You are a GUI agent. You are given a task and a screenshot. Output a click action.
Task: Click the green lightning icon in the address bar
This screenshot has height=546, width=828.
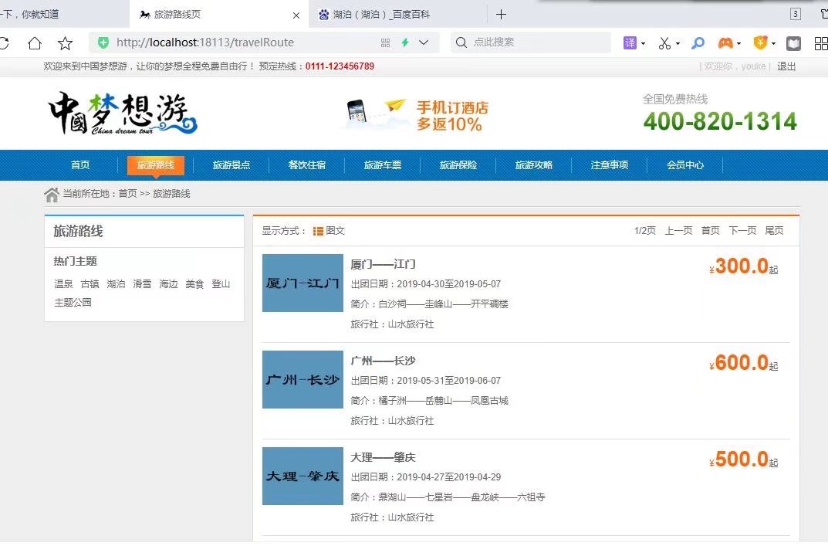point(404,42)
